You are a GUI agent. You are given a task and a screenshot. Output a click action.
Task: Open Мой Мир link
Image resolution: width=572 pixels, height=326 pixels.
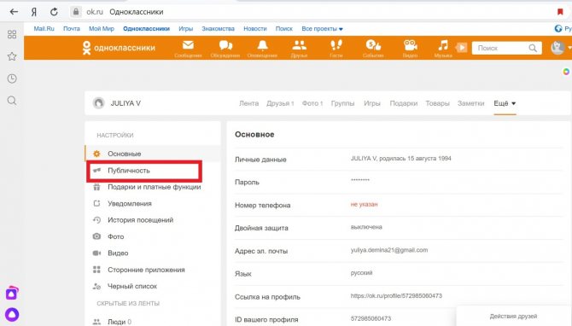[x=102, y=29]
